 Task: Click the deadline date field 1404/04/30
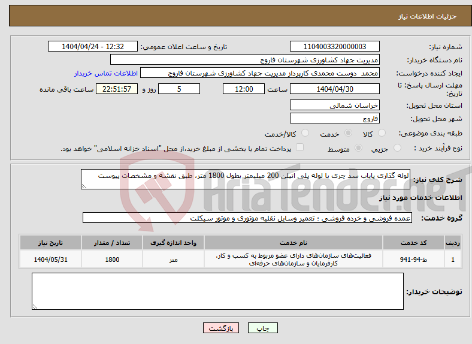(334, 89)
